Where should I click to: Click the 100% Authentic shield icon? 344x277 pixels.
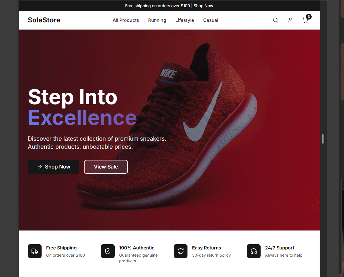coord(108,251)
